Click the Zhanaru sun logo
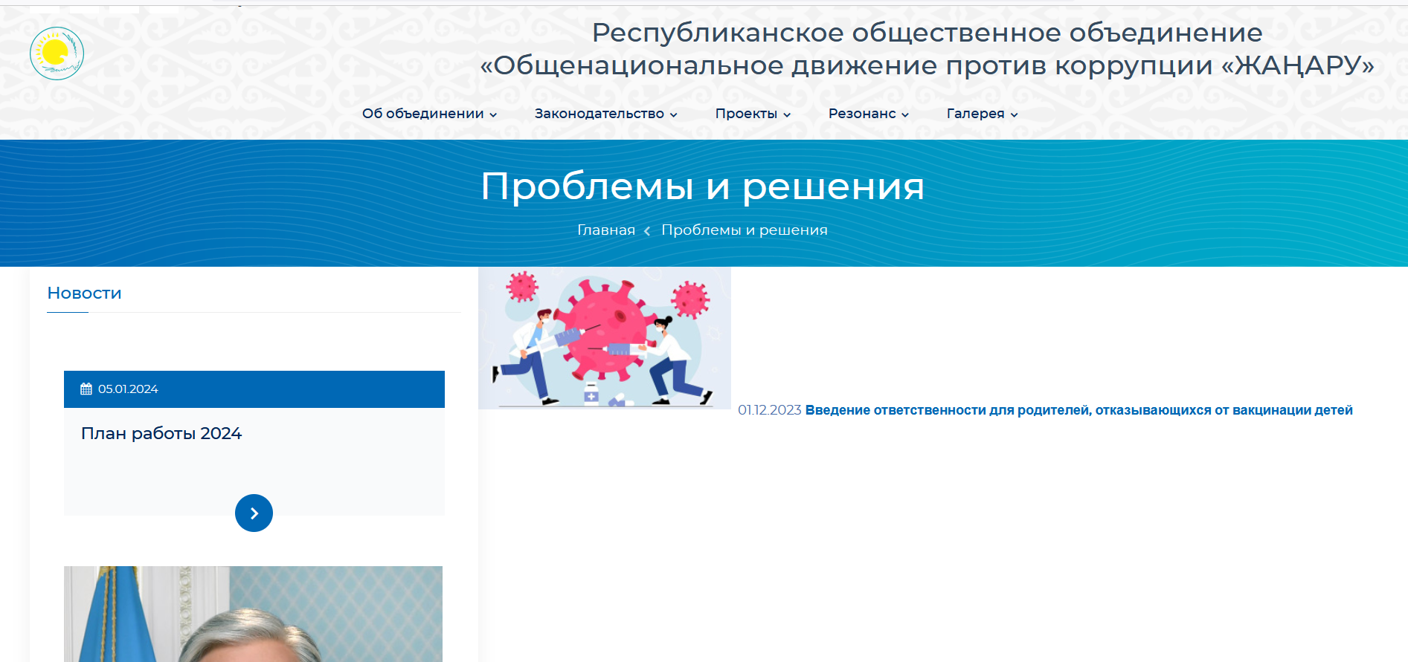The image size is (1408, 662). click(57, 53)
